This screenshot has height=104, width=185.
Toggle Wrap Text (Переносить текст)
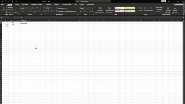point(62,8)
